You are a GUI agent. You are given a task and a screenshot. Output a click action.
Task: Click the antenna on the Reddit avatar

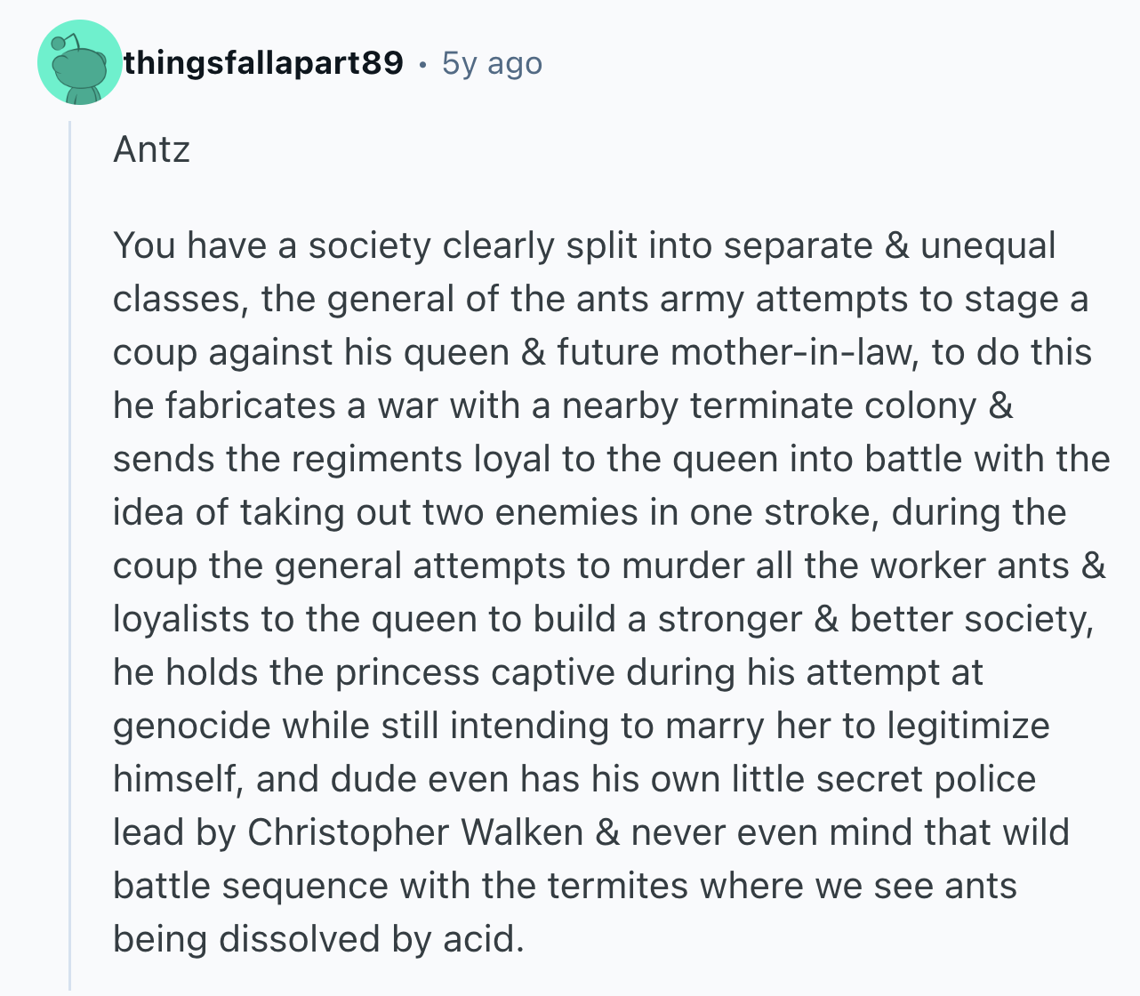pos(63,42)
